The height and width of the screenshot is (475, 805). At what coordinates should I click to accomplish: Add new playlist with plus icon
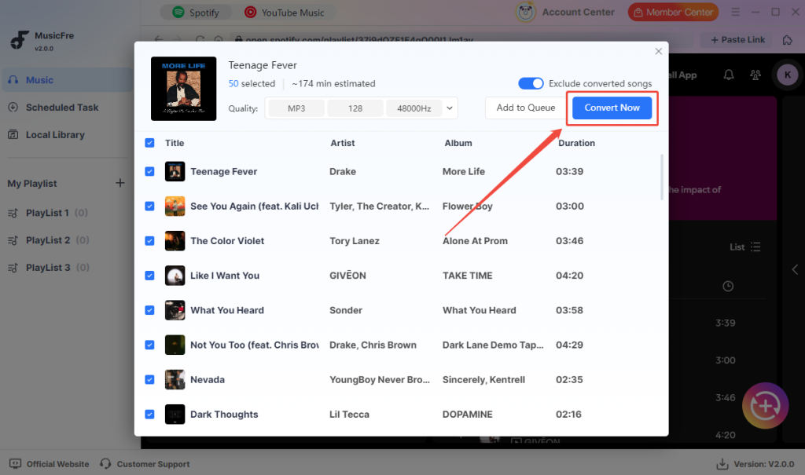[x=119, y=183]
